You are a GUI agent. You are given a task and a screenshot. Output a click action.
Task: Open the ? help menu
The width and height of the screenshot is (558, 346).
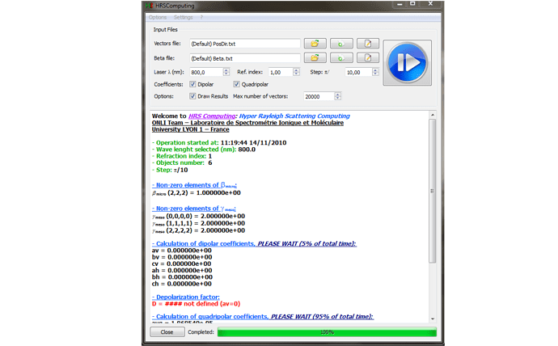click(x=202, y=17)
